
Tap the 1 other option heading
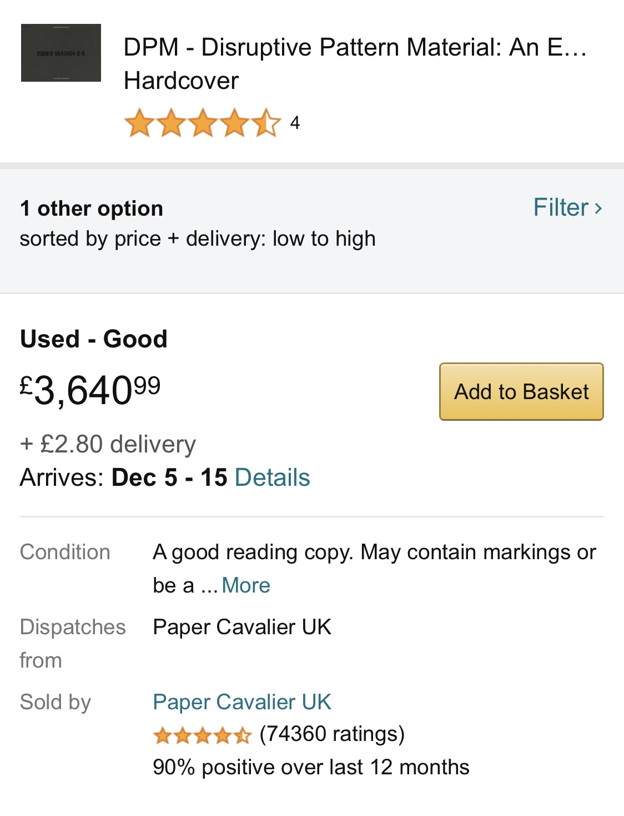tap(92, 208)
